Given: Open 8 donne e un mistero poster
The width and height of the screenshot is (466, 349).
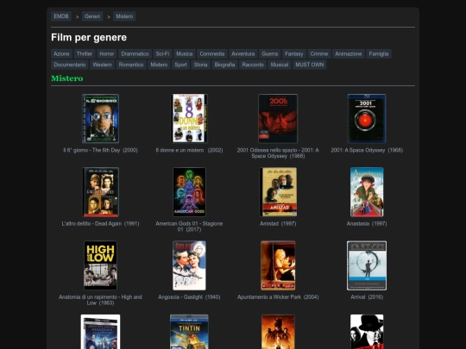Looking at the screenshot, I should (x=189, y=118).
